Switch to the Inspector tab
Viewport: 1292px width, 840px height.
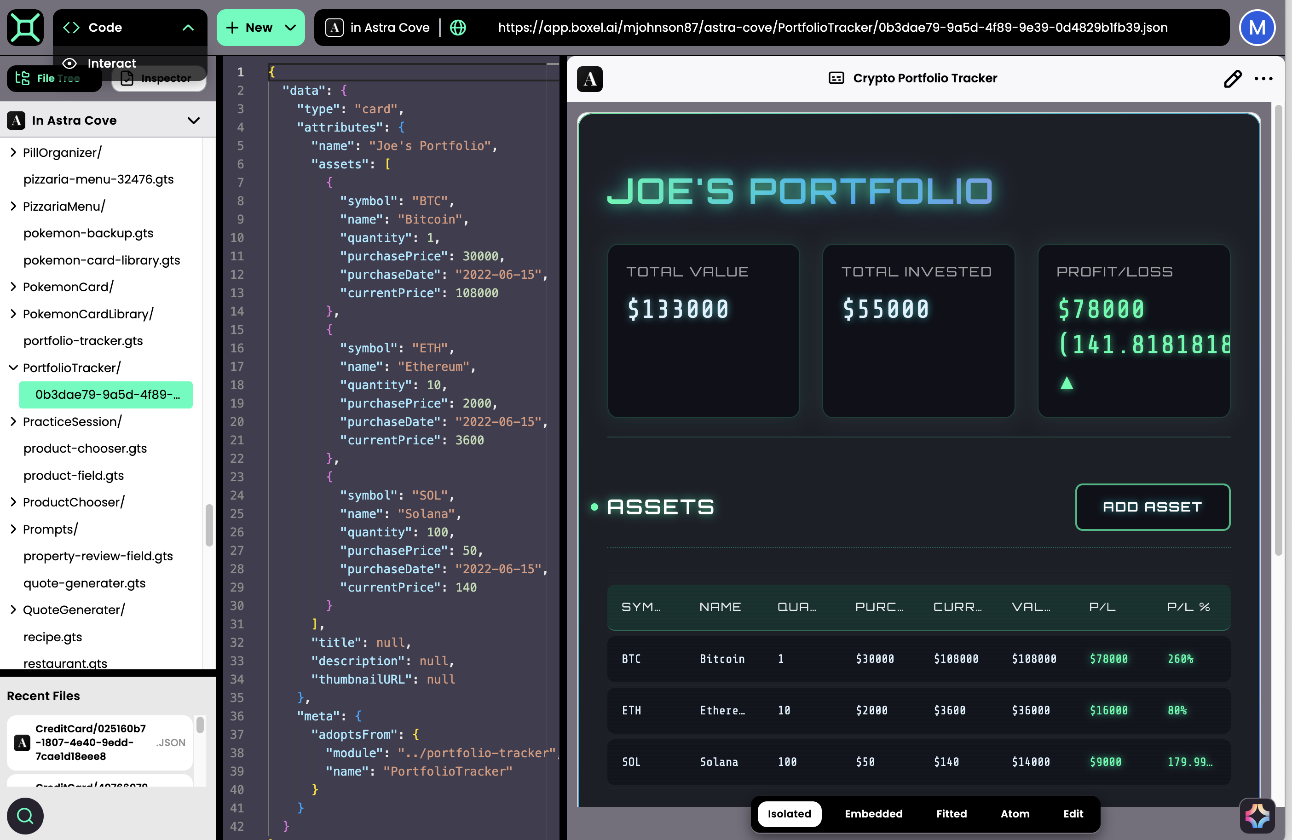[x=159, y=79]
